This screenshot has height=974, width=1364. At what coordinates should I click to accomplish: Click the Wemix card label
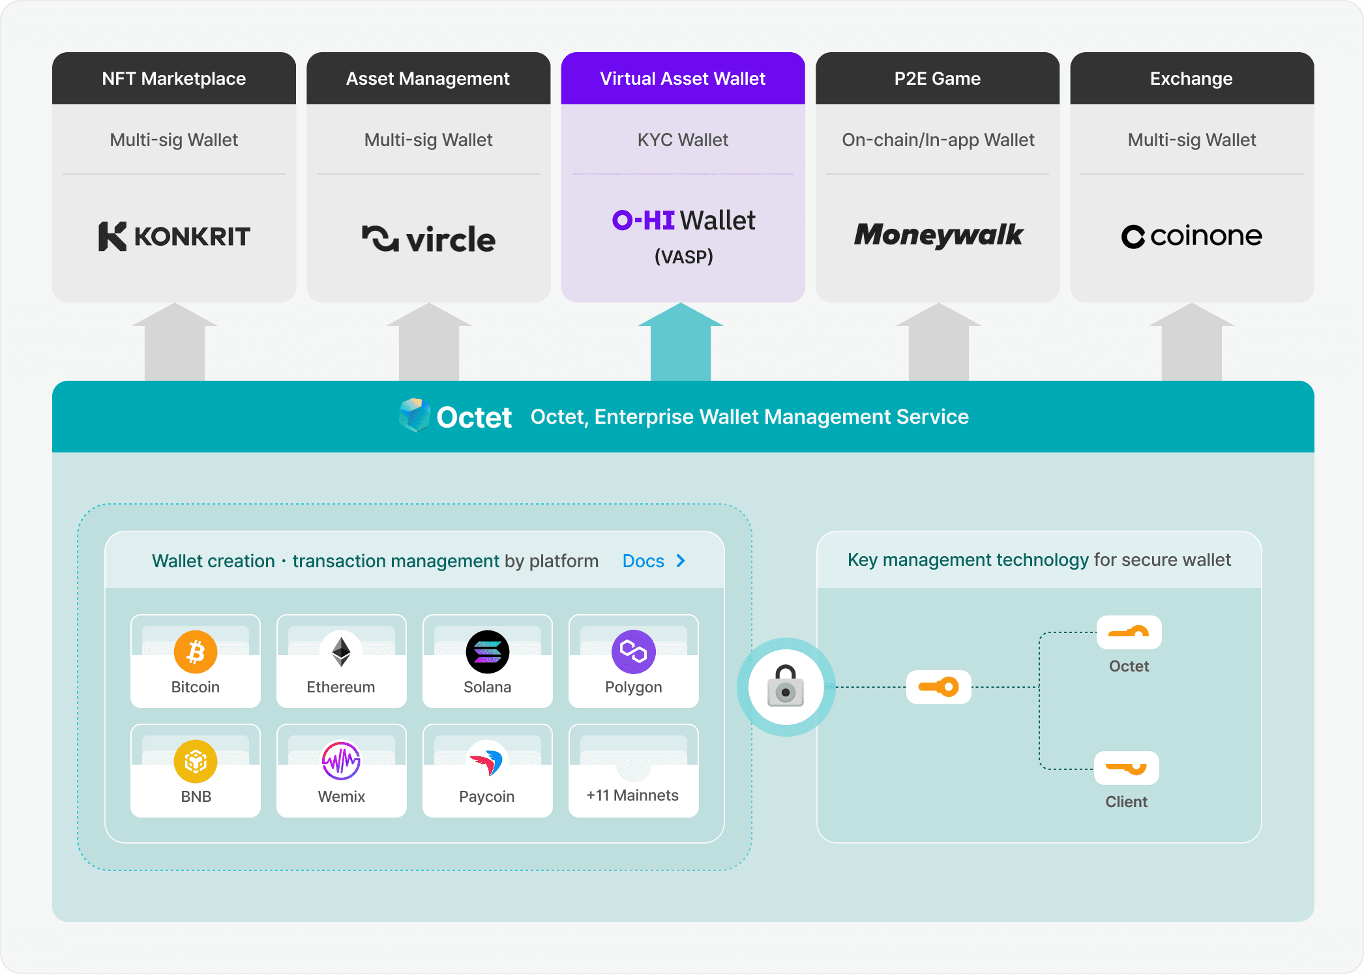[341, 797]
